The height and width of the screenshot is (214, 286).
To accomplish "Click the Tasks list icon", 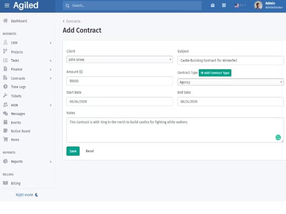I will 5,60.
